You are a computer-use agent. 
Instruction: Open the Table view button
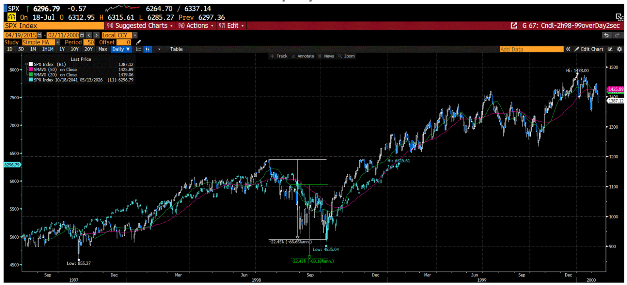click(x=177, y=49)
